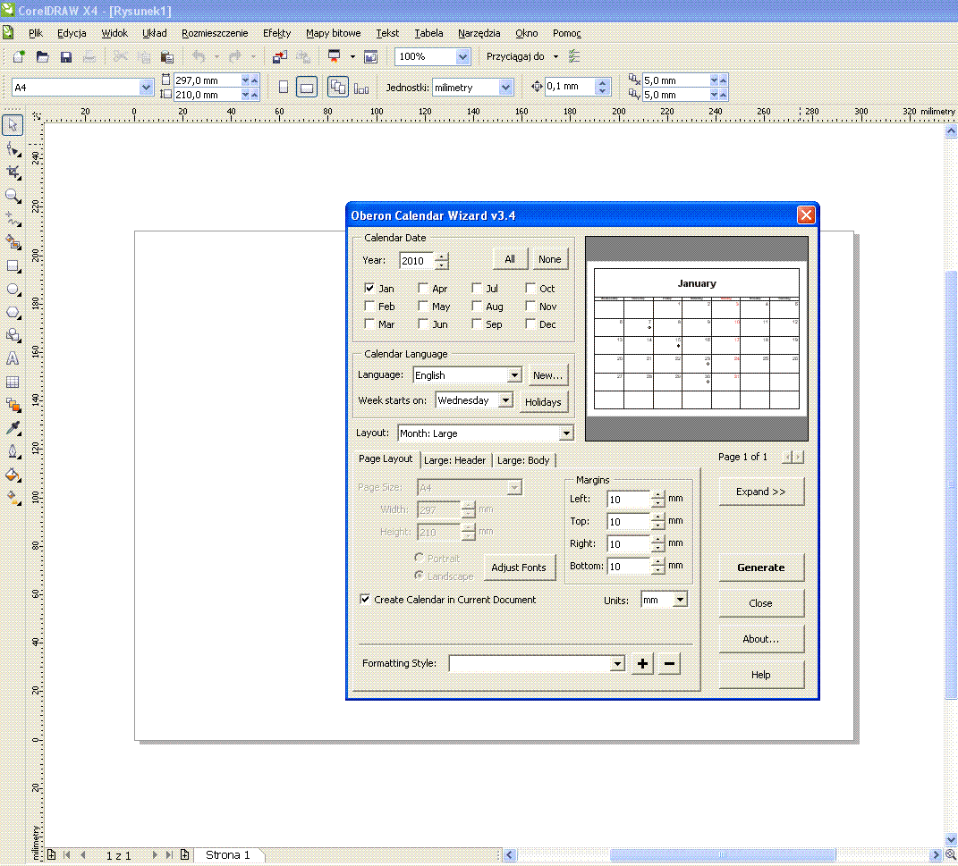This screenshot has height=866, width=958.
Task: Uncheck the Jan month checkbox
Action: point(369,289)
